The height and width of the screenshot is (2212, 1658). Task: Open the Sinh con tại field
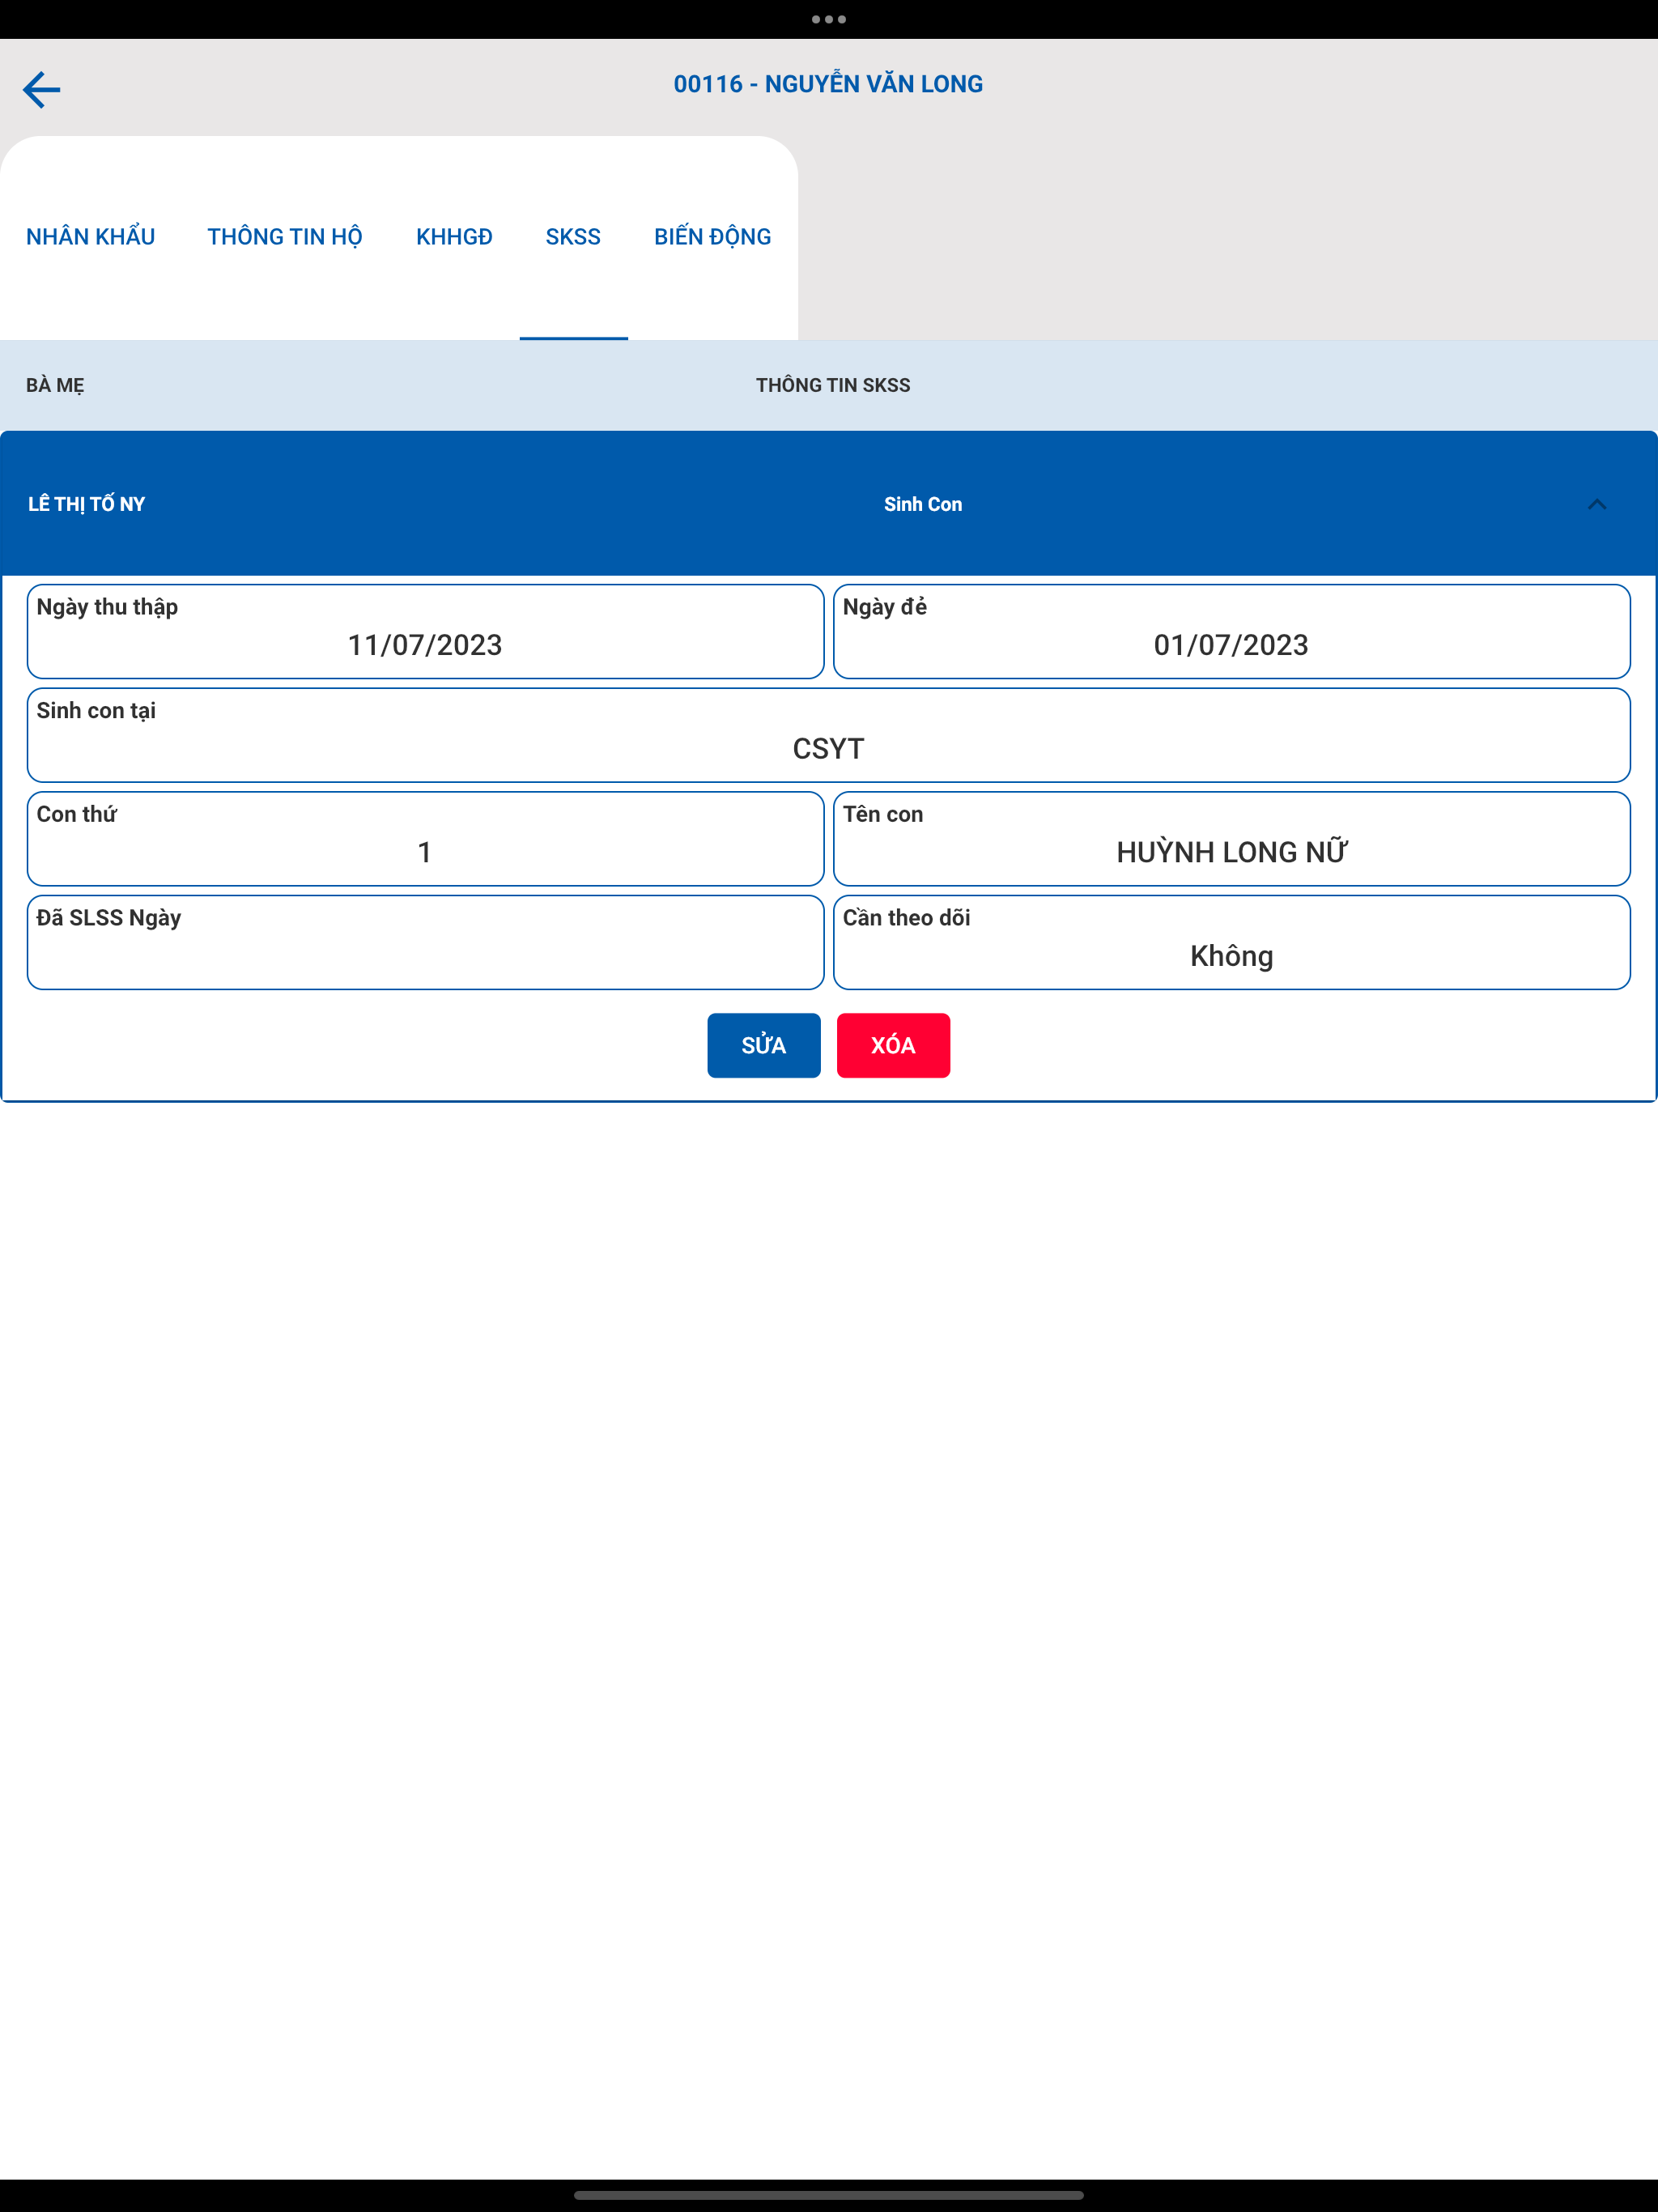click(828, 735)
